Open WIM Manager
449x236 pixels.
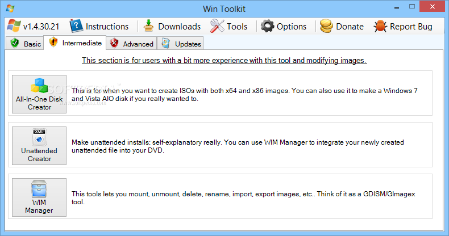39,197
